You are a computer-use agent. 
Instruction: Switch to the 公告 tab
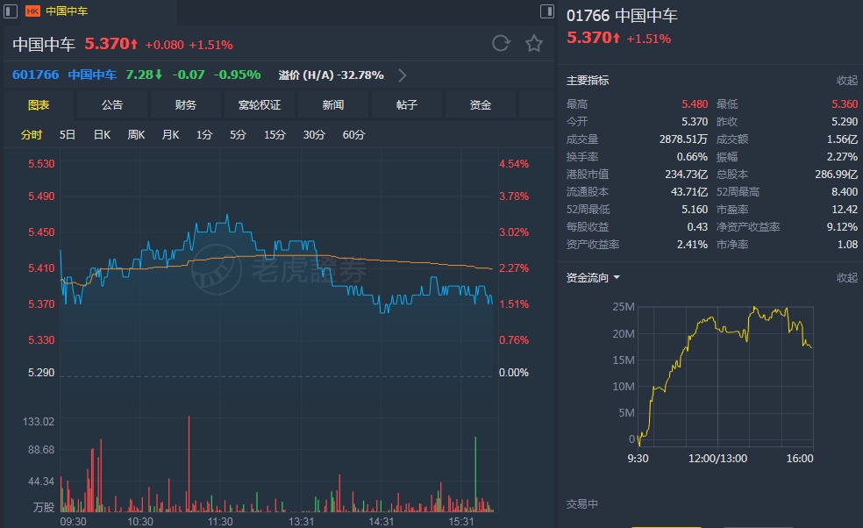(112, 105)
